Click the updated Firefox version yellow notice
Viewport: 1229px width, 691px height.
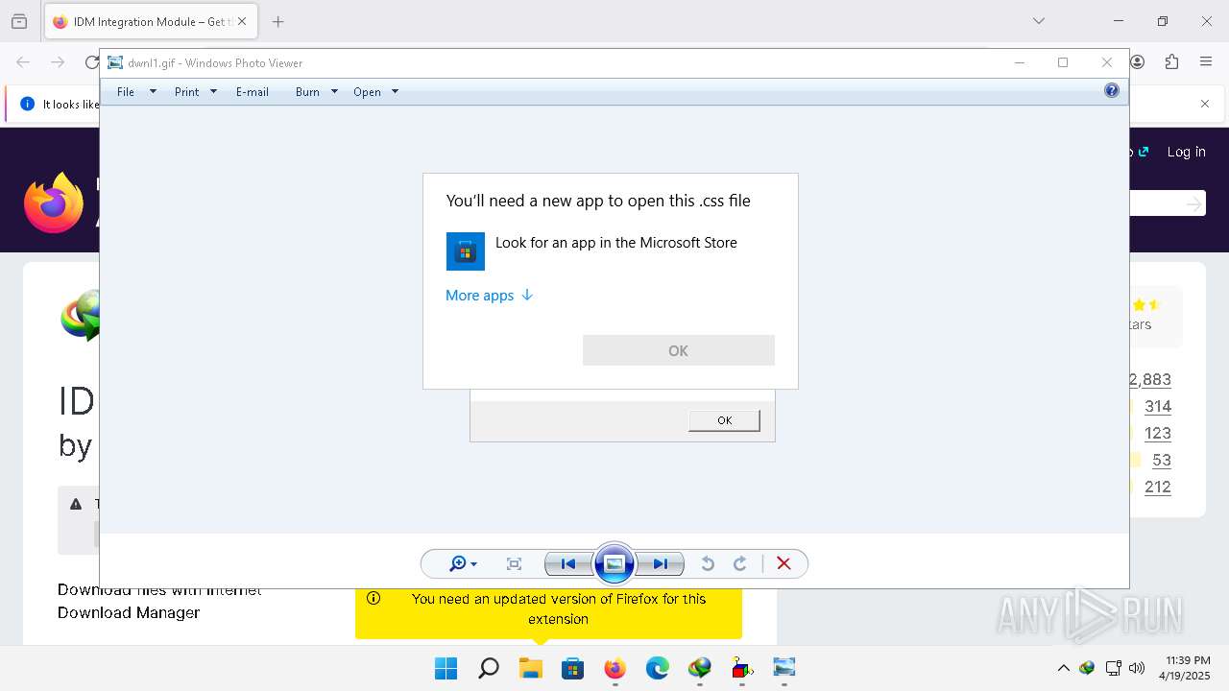tap(548, 612)
